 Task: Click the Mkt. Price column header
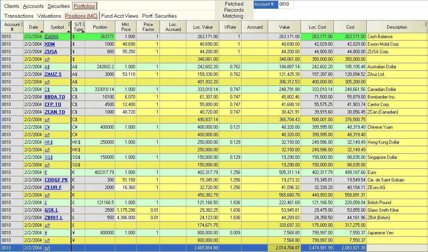pyautogui.click(x=126, y=27)
